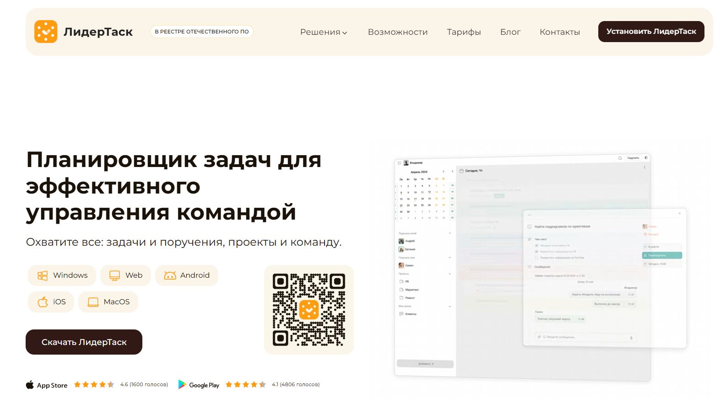Select the Web version button
The image size is (726, 415).
pyautogui.click(x=125, y=275)
